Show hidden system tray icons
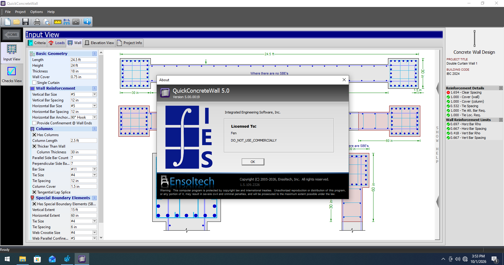 click(x=443, y=259)
